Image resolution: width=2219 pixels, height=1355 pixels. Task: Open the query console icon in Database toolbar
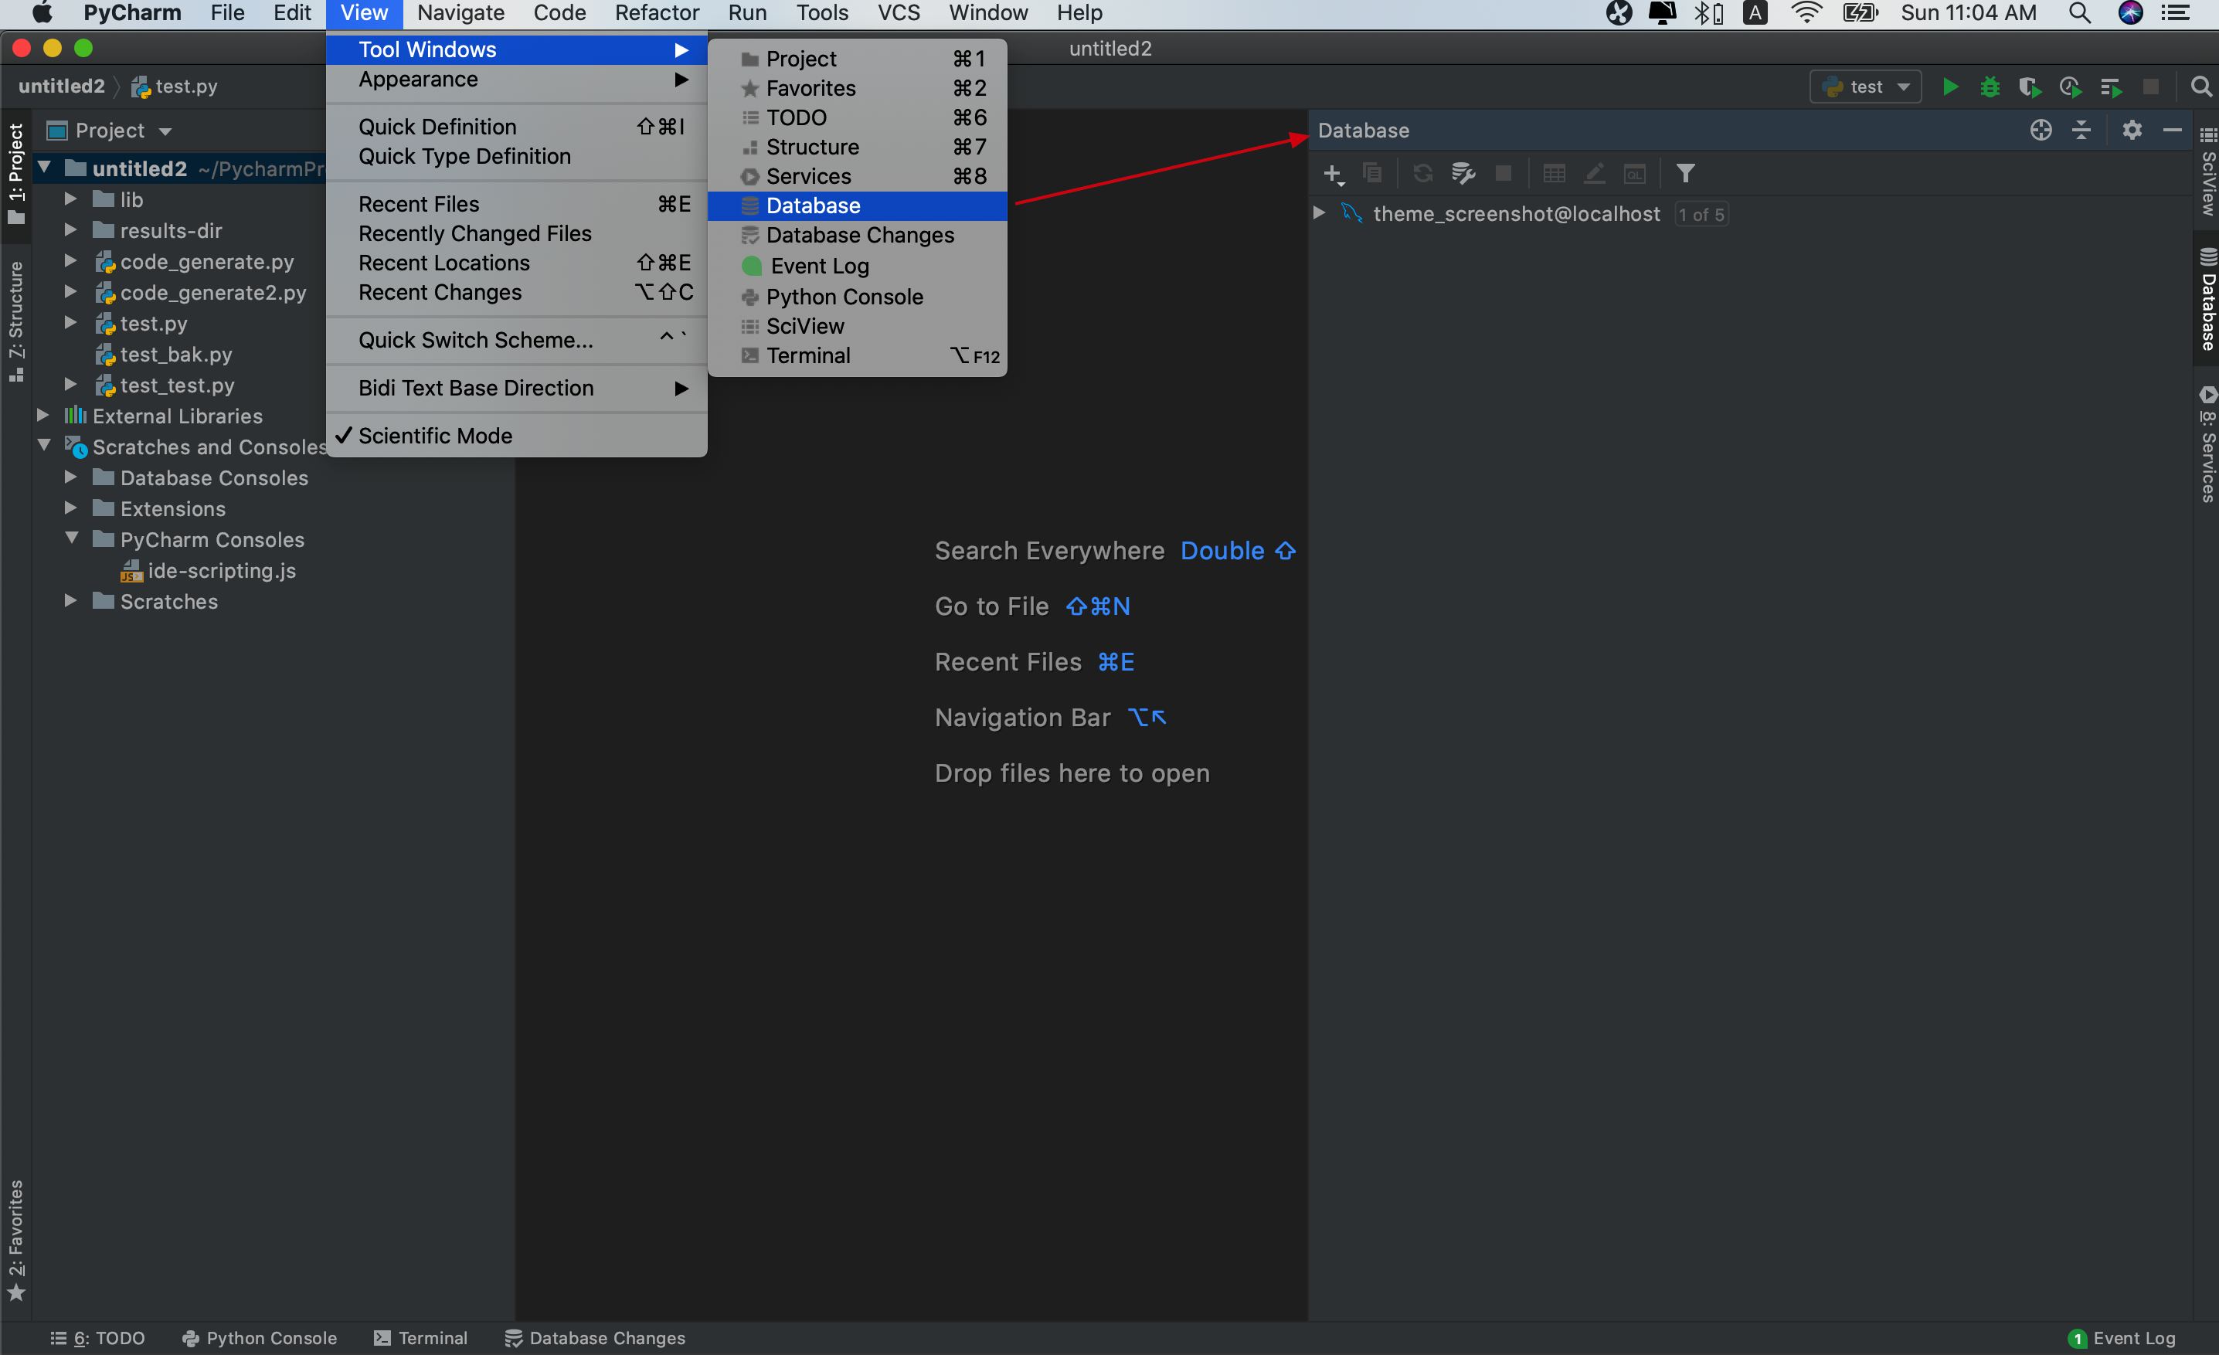pos(1635,173)
